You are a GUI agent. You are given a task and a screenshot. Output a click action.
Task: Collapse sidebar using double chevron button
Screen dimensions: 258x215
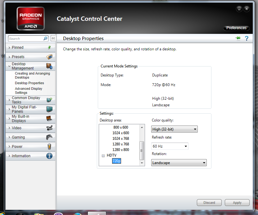tap(53, 39)
